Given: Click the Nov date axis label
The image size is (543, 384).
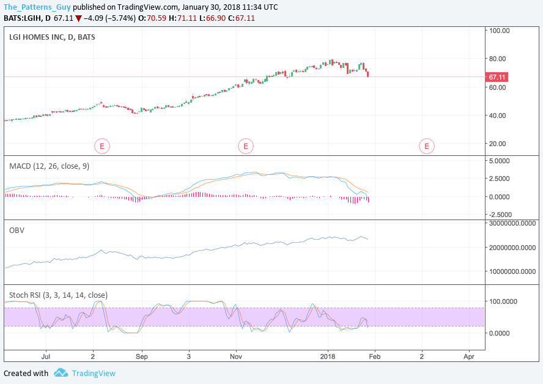Looking at the screenshot, I should (x=236, y=356).
